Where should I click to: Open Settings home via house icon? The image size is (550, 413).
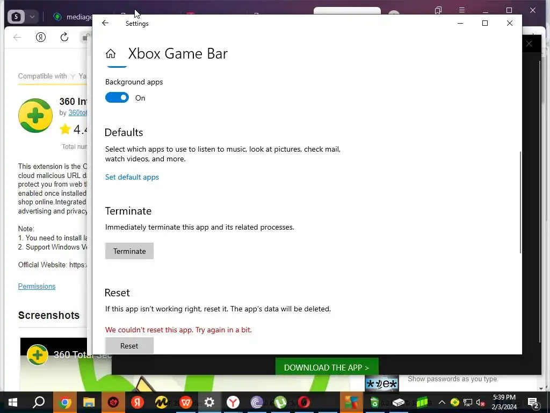111,53
